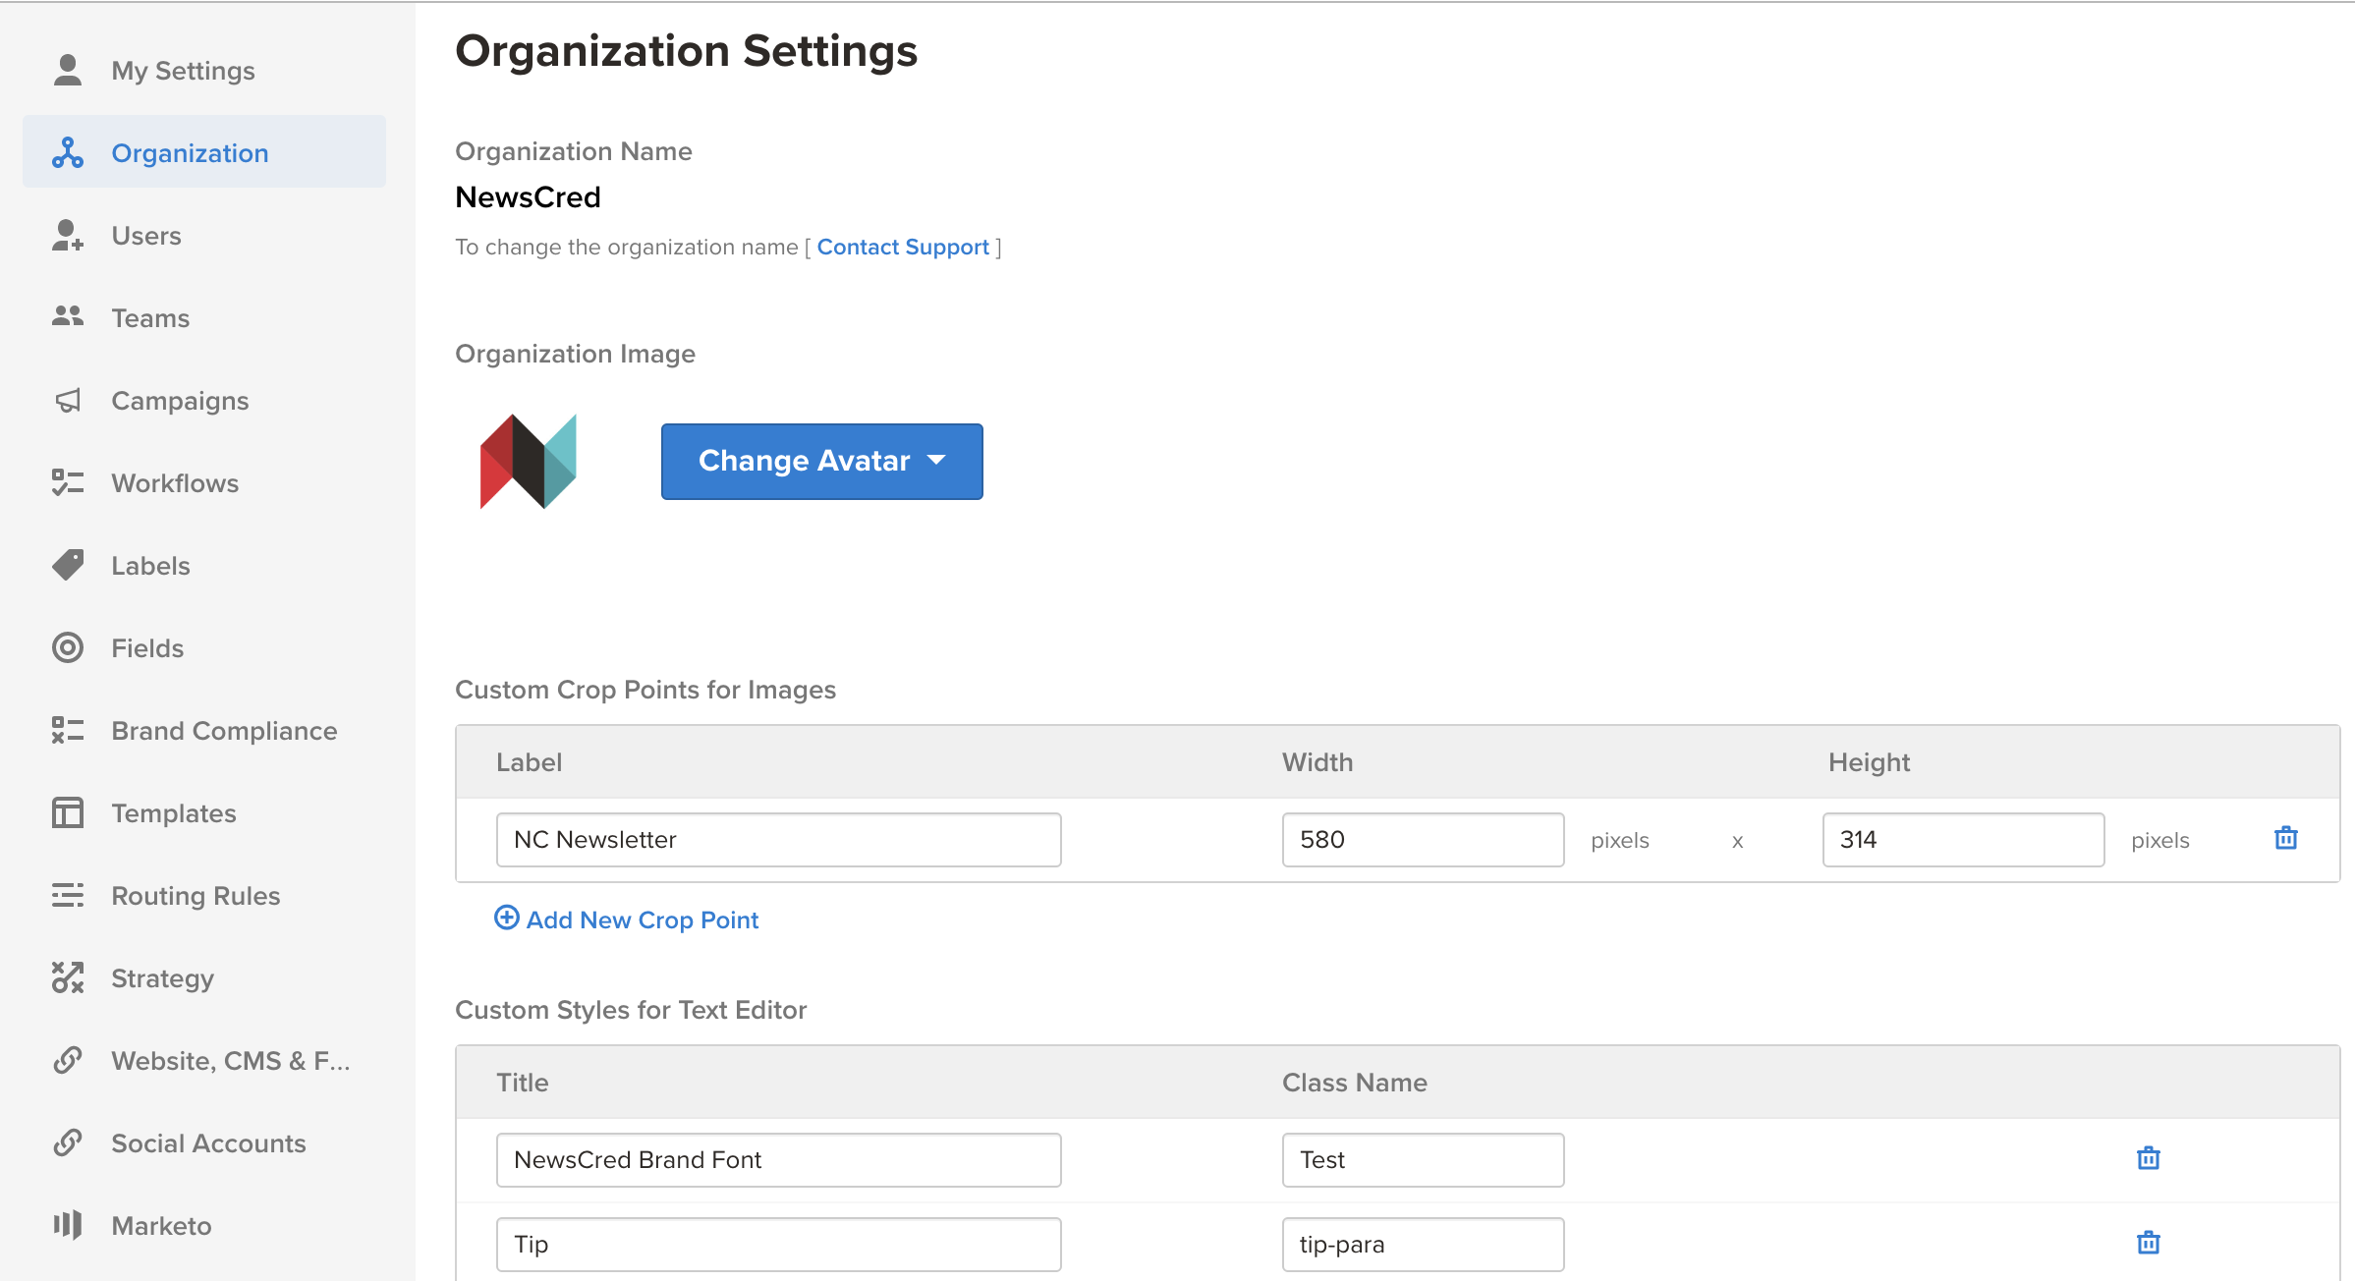Image resolution: width=2355 pixels, height=1281 pixels.
Task: Click the Marketo bars icon
Action: [x=68, y=1225]
